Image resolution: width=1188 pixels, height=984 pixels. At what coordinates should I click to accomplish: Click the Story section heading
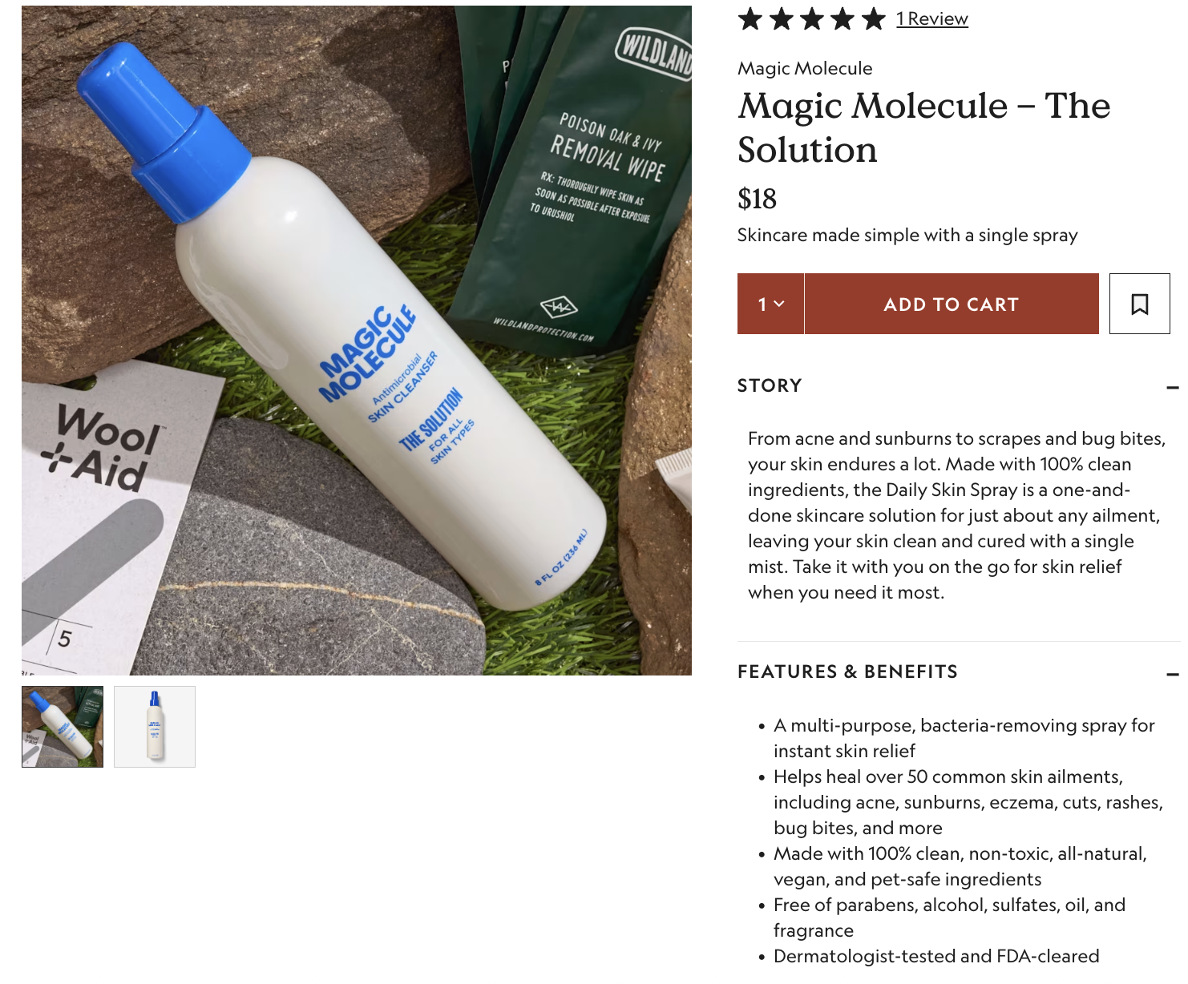[x=770, y=385]
